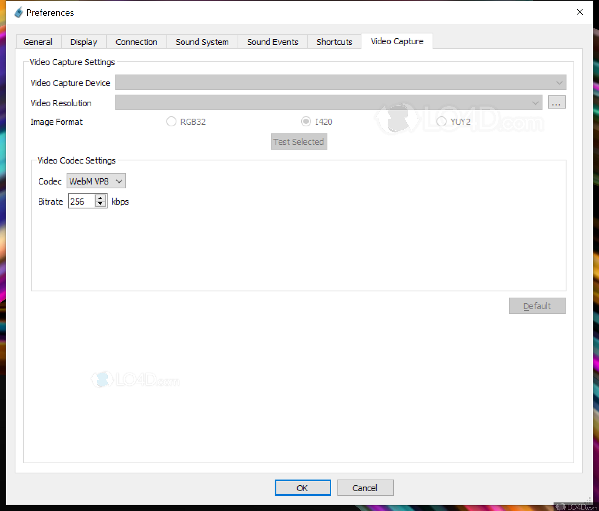Viewport: 599px width, 511px height.
Task: Expand the Video Resolution dropdown
Action: pos(328,103)
